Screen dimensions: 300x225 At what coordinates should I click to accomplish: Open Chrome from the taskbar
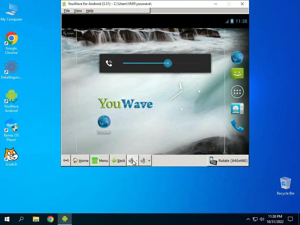[x=50, y=219]
